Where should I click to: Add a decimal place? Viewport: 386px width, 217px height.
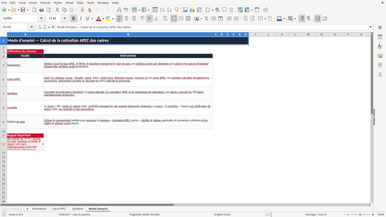pos(229,19)
